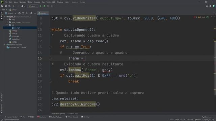Click Select Opened File target icon

20,13
